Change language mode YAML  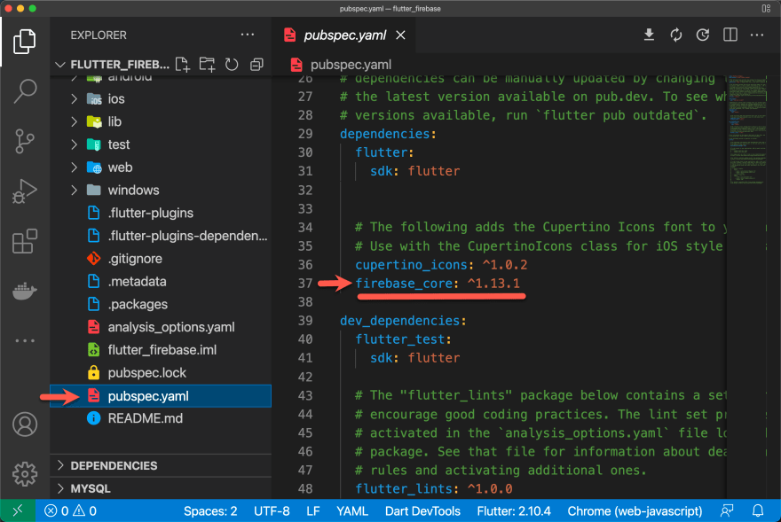tap(351, 511)
